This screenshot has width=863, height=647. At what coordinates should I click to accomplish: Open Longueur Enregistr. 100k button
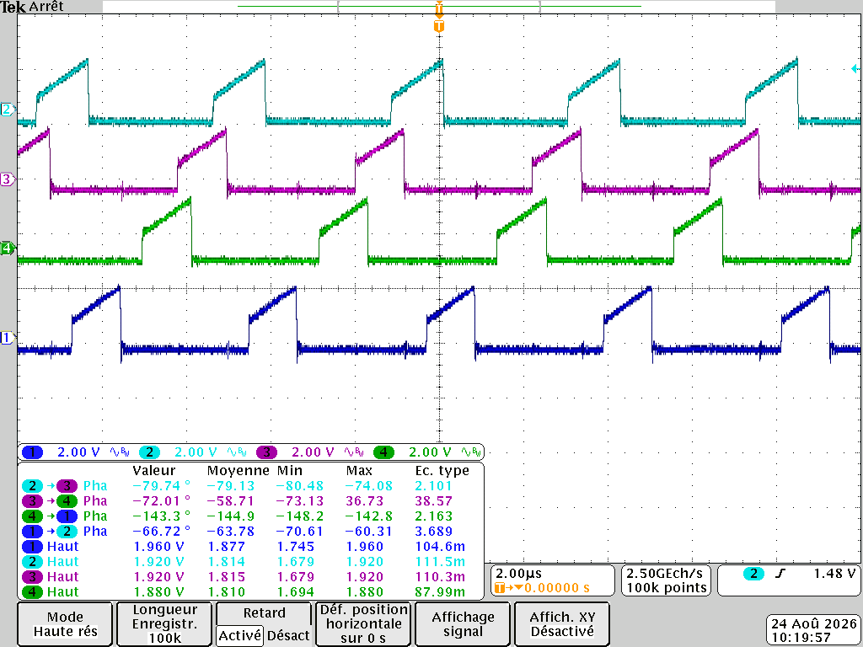[x=164, y=624]
